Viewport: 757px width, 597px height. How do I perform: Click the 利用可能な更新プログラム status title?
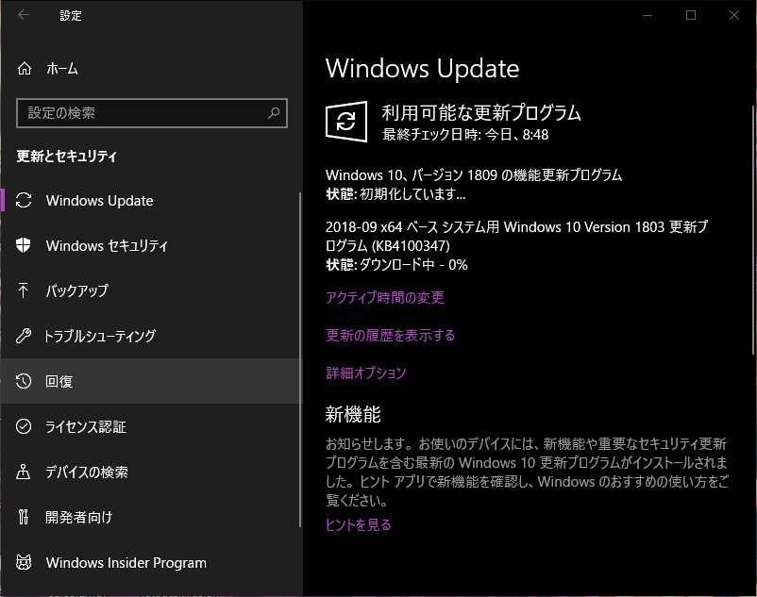tap(481, 112)
